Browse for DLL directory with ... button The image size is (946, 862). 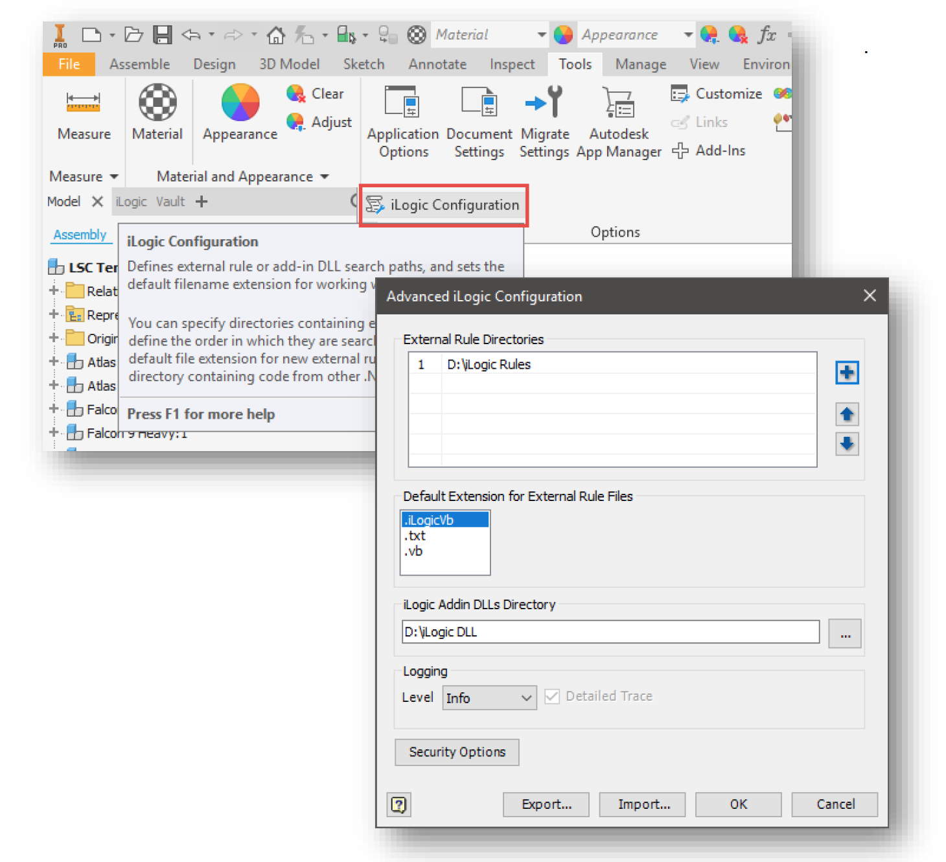pyautogui.click(x=845, y=633)
